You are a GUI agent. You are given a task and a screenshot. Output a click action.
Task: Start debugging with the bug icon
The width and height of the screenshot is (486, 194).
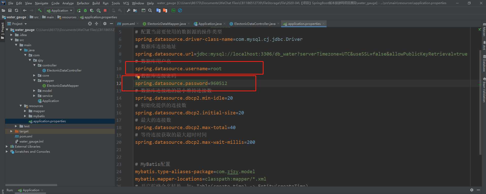(85, 10)
